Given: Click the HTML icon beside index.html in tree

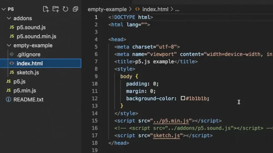Looking at the screenshot, I should coord(12,63).
